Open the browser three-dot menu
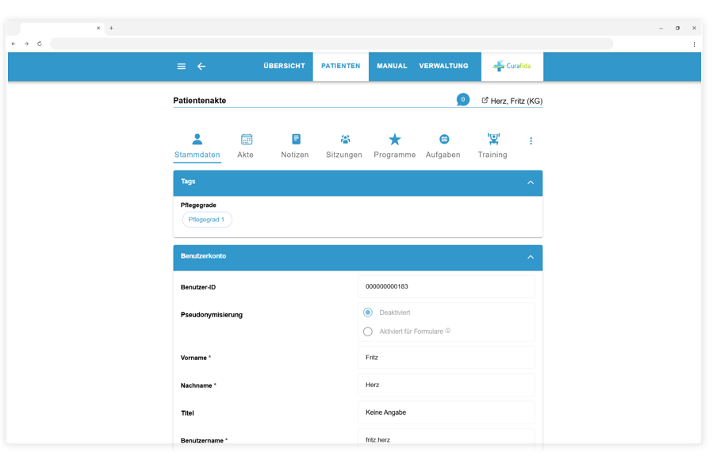 coord(694,44)
